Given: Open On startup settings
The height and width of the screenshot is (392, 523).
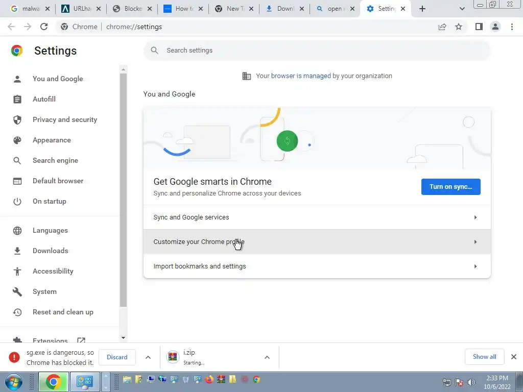Looking at the screenshot, I should [x=50, y=201].
